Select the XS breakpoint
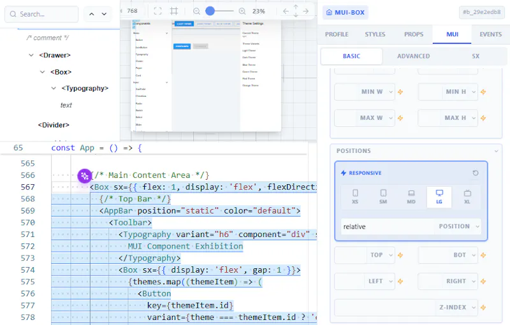The width and height of the screenshot is (510, 325). click(355, 197)
